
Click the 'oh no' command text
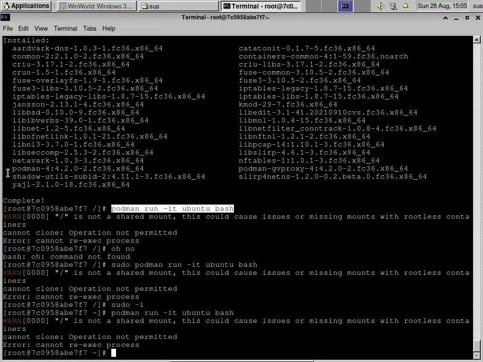click(x=123, y=249)
